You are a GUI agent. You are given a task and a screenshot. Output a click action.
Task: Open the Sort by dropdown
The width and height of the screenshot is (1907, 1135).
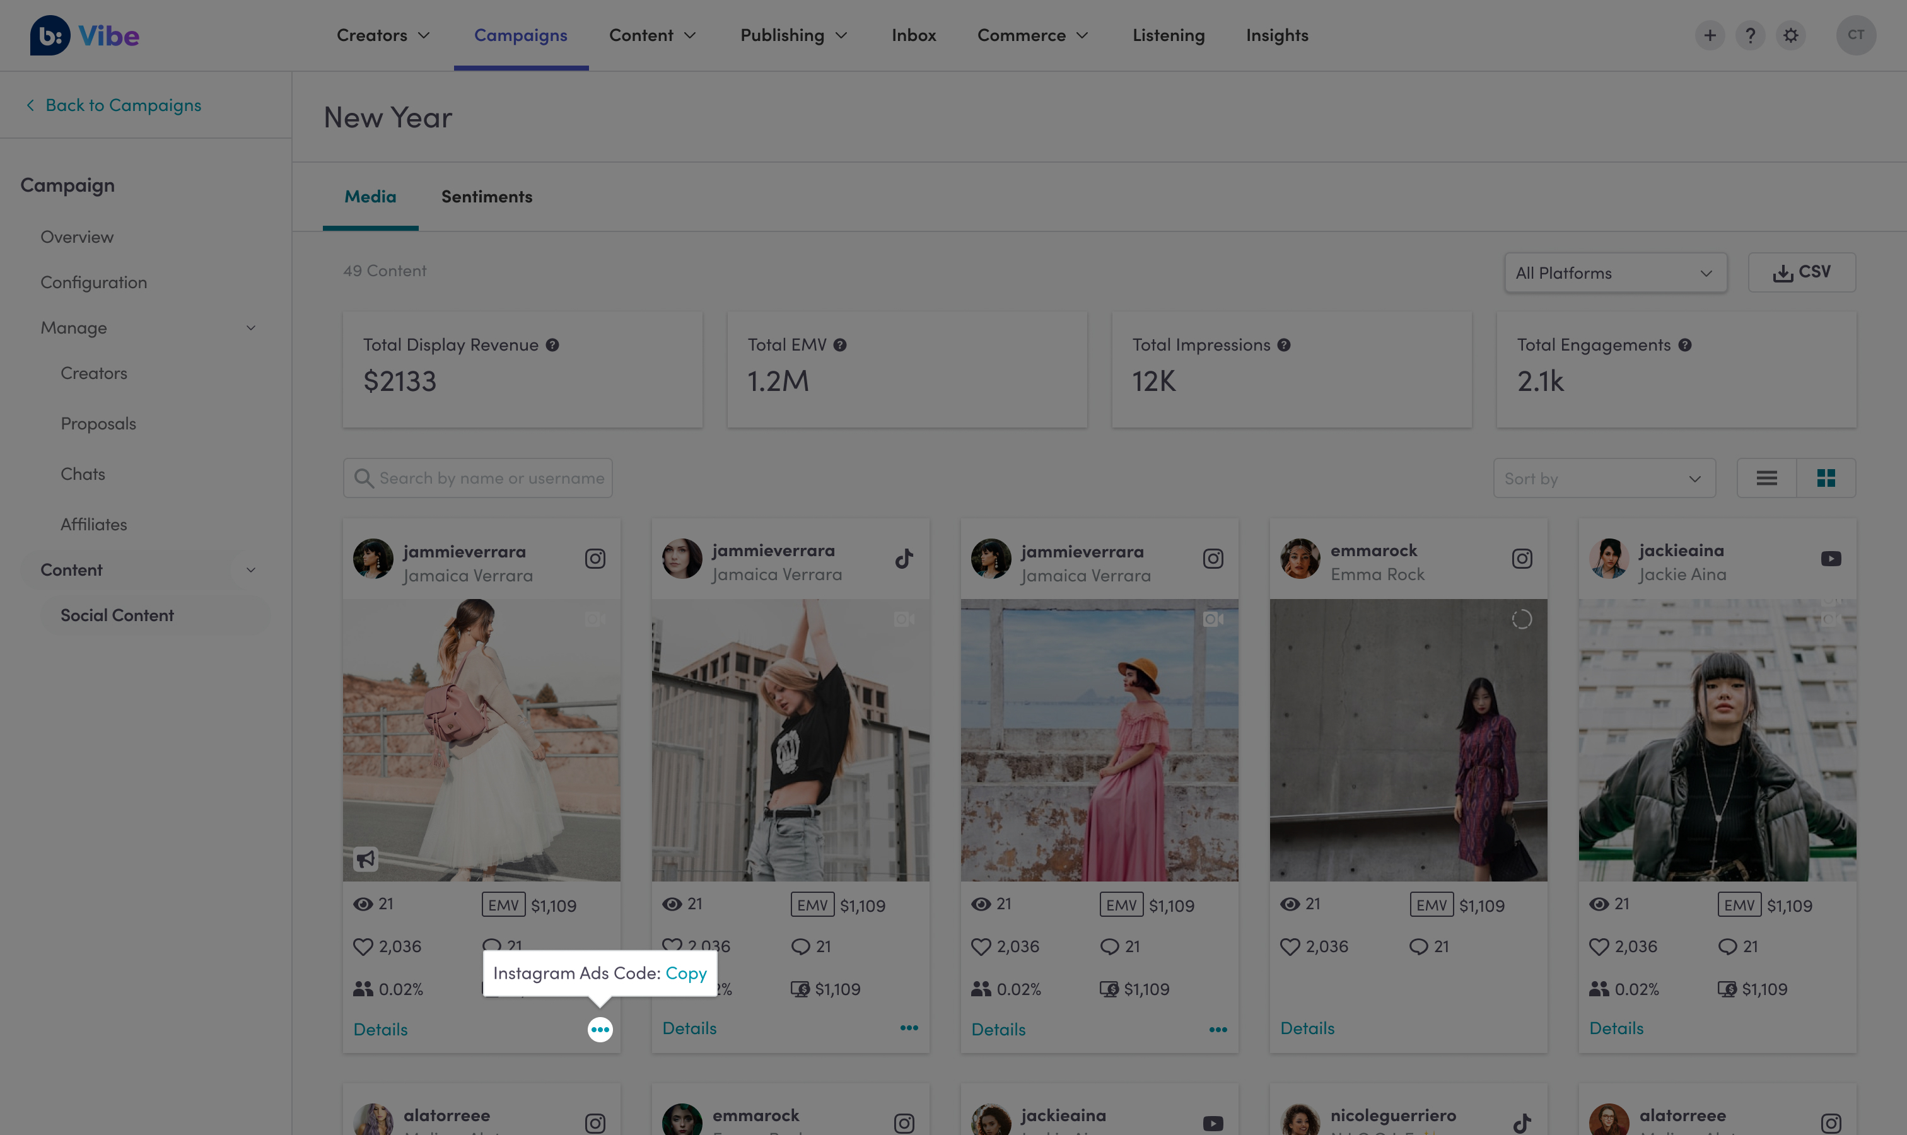pos(1604,478)
